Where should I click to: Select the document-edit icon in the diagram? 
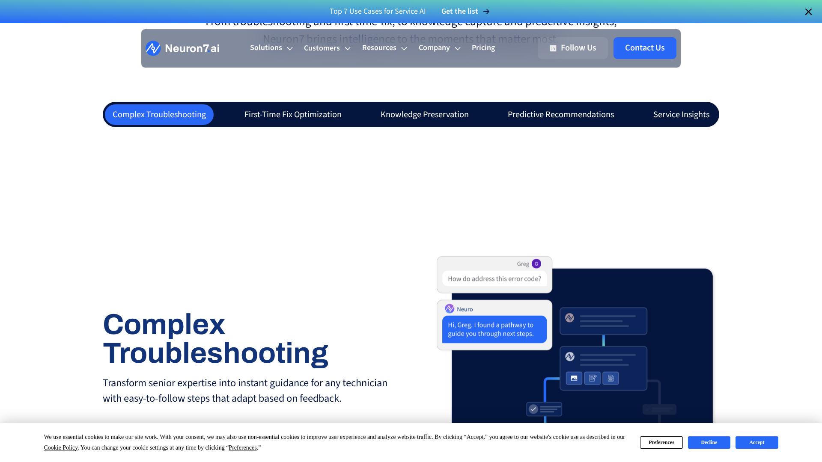pos(593,378)
